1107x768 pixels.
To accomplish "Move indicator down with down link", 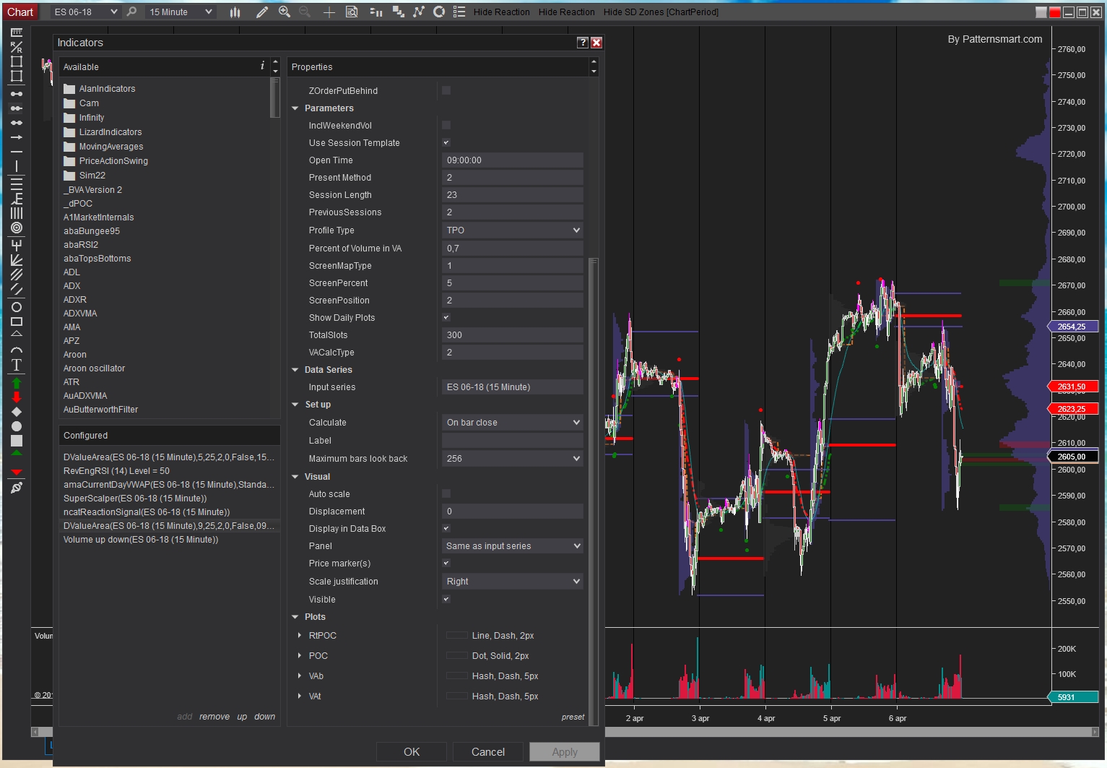I will pyautogui.click(x=264, y=717).
